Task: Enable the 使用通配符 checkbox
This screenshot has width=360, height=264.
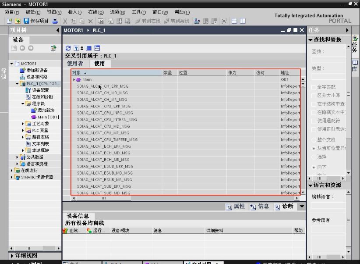Action: tap(314, 121)
